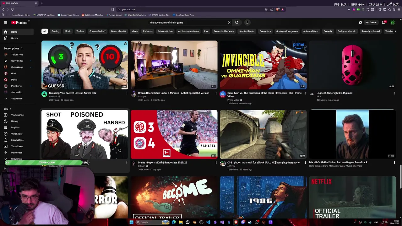This screenshot has width=402, height=226.
Task: Select the Ambient Music filter chip
Action: [x=247, y=31]
